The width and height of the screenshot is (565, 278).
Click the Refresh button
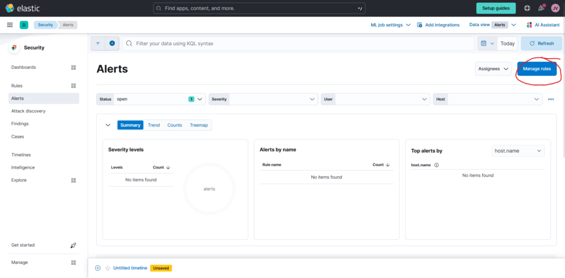pos(542,43)
